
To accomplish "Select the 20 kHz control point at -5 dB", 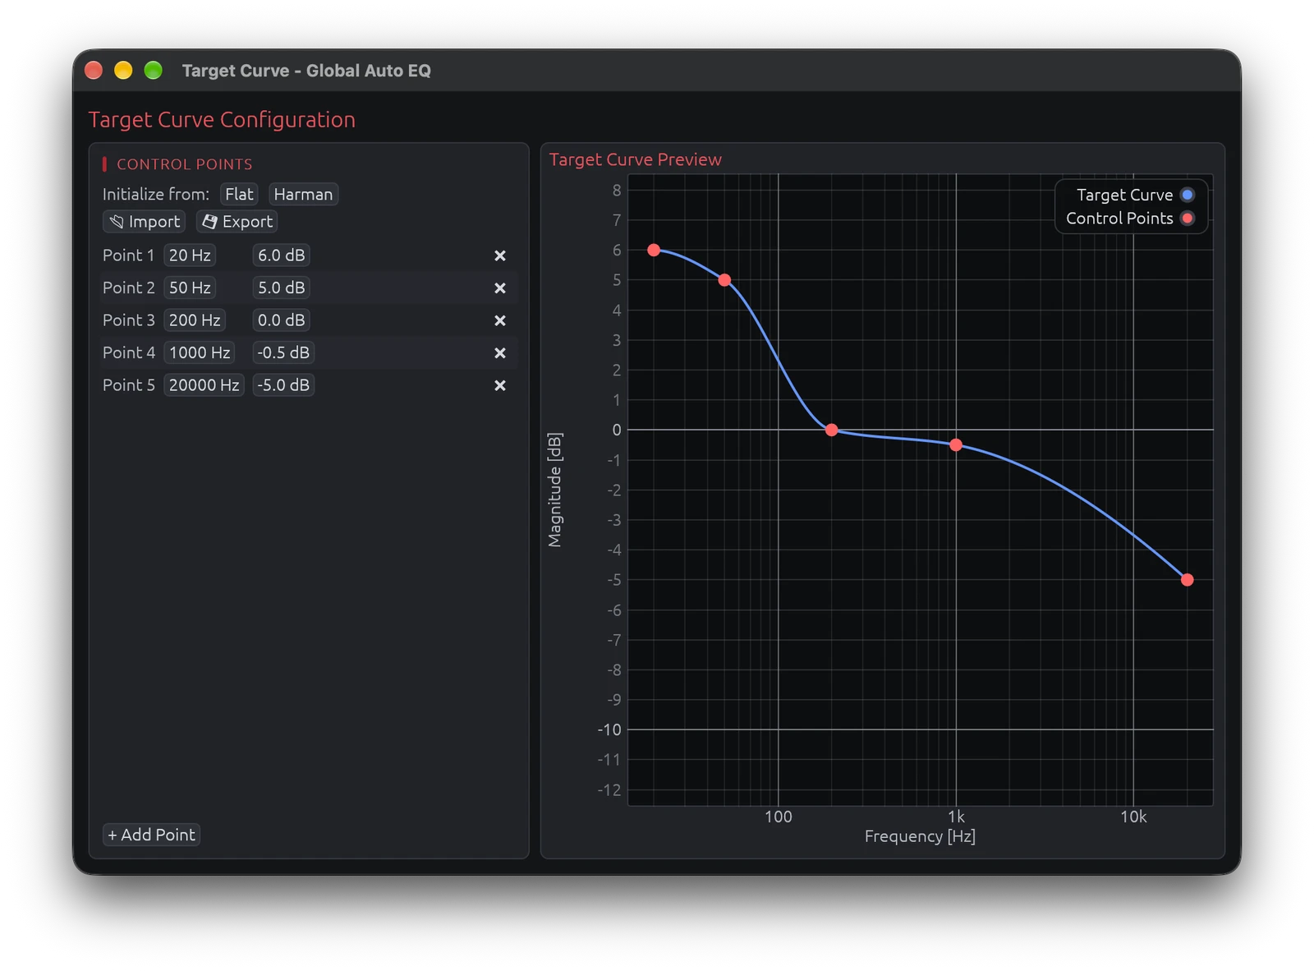I will [x=1187, y=580].
